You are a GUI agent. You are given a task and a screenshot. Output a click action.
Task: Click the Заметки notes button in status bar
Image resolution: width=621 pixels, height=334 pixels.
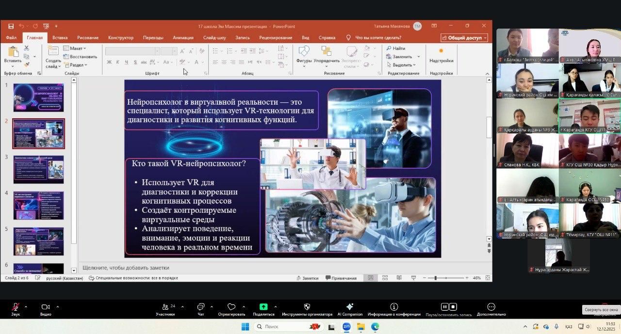click(x=308, y=278)
